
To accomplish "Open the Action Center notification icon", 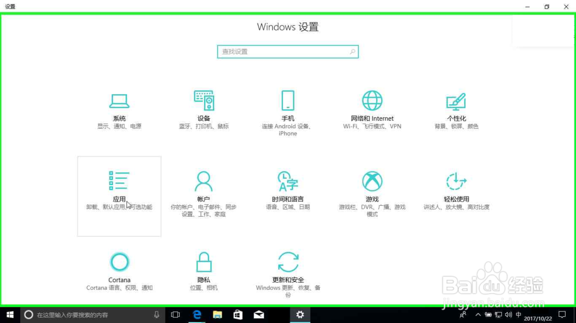I will [x=562, y=314].
